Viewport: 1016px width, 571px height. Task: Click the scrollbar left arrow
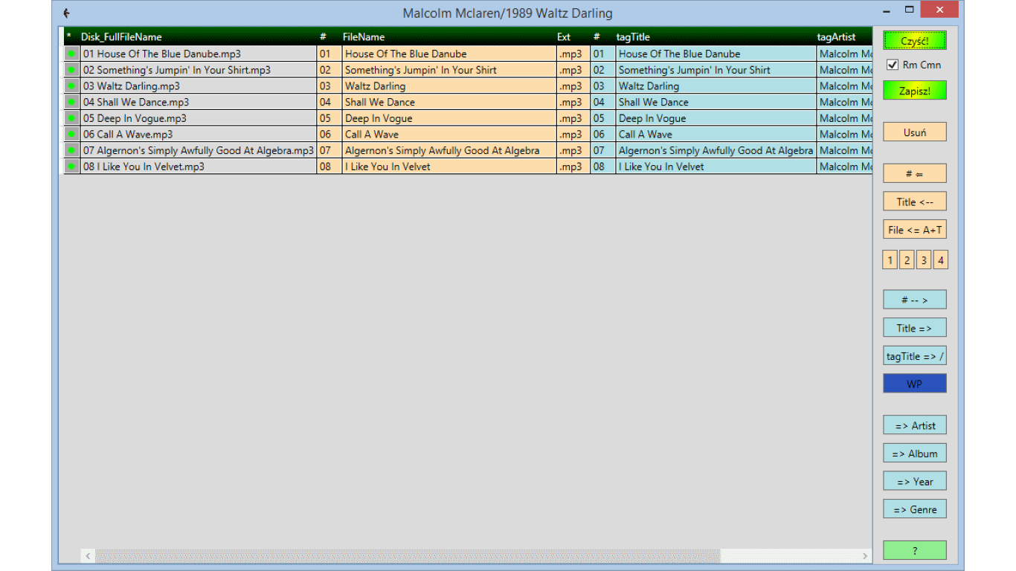88,556
